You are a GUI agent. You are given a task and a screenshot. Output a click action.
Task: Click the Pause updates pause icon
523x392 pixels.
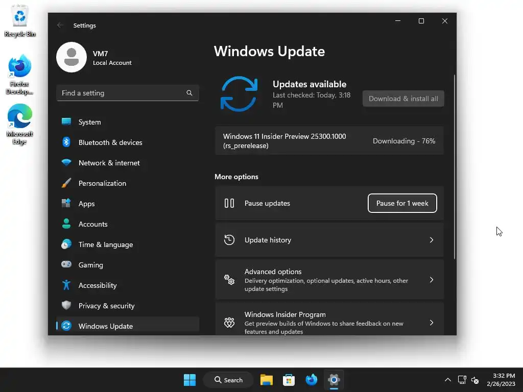[x=229, y=203]
